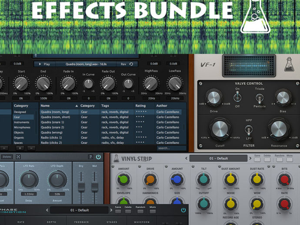This screenshot has height=225, width=300.
Task: Click the flask logo on the VF-1 panel
Action: (289, 64)
